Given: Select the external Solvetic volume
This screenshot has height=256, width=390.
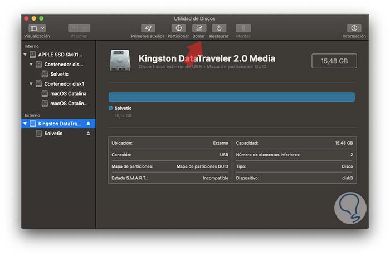Looking at the screenshot, I should [58, 134].
